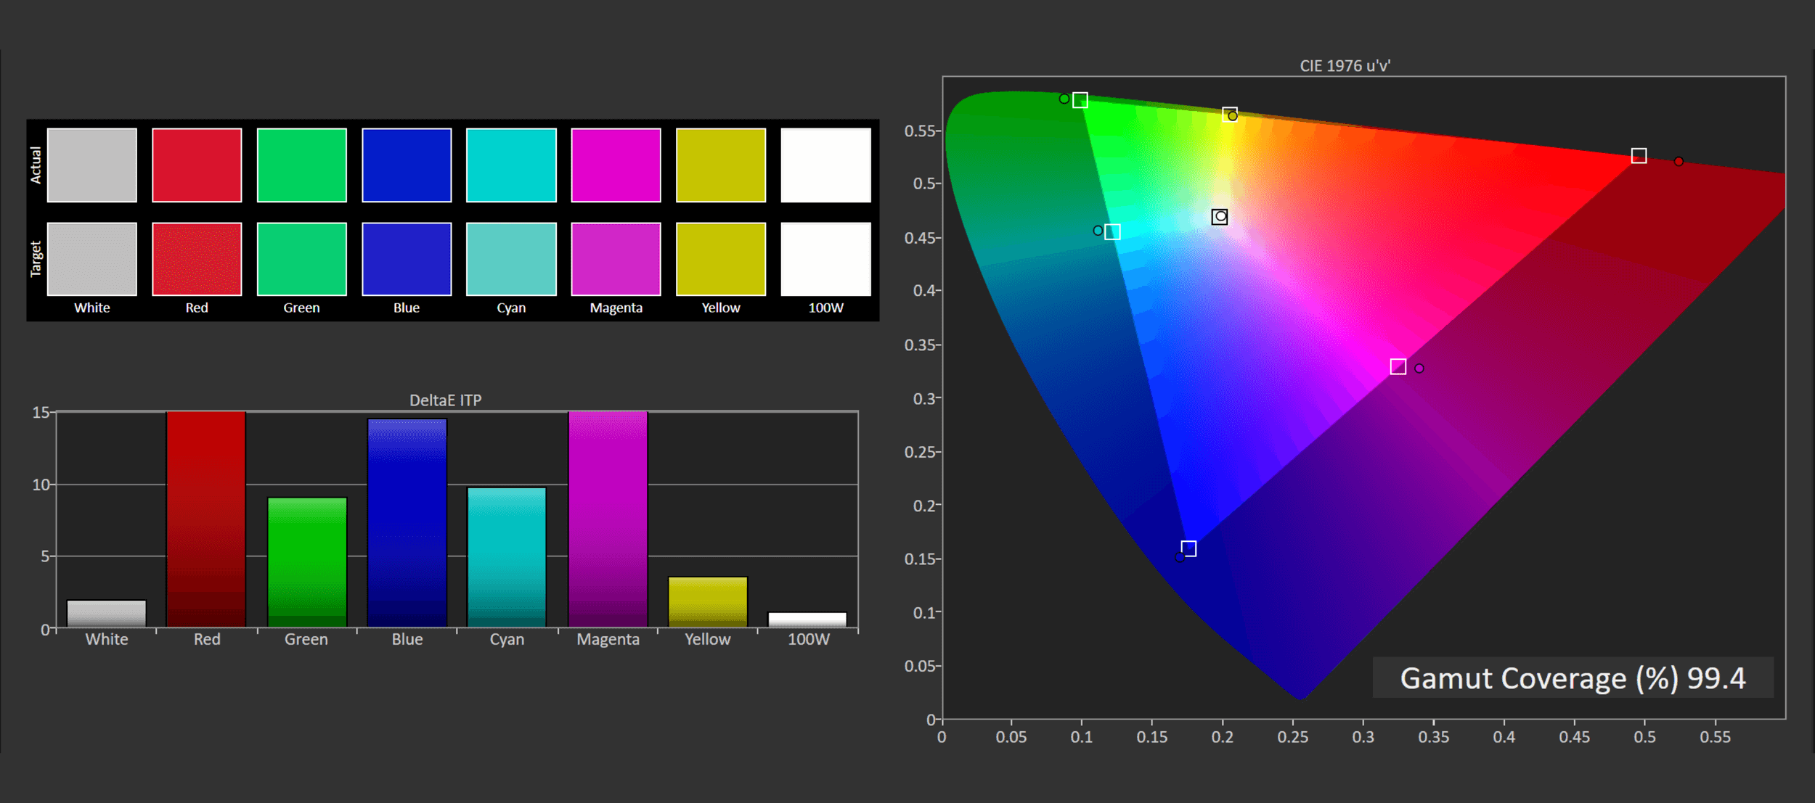Click the red target square on CIE diagram

(1639, 156)
